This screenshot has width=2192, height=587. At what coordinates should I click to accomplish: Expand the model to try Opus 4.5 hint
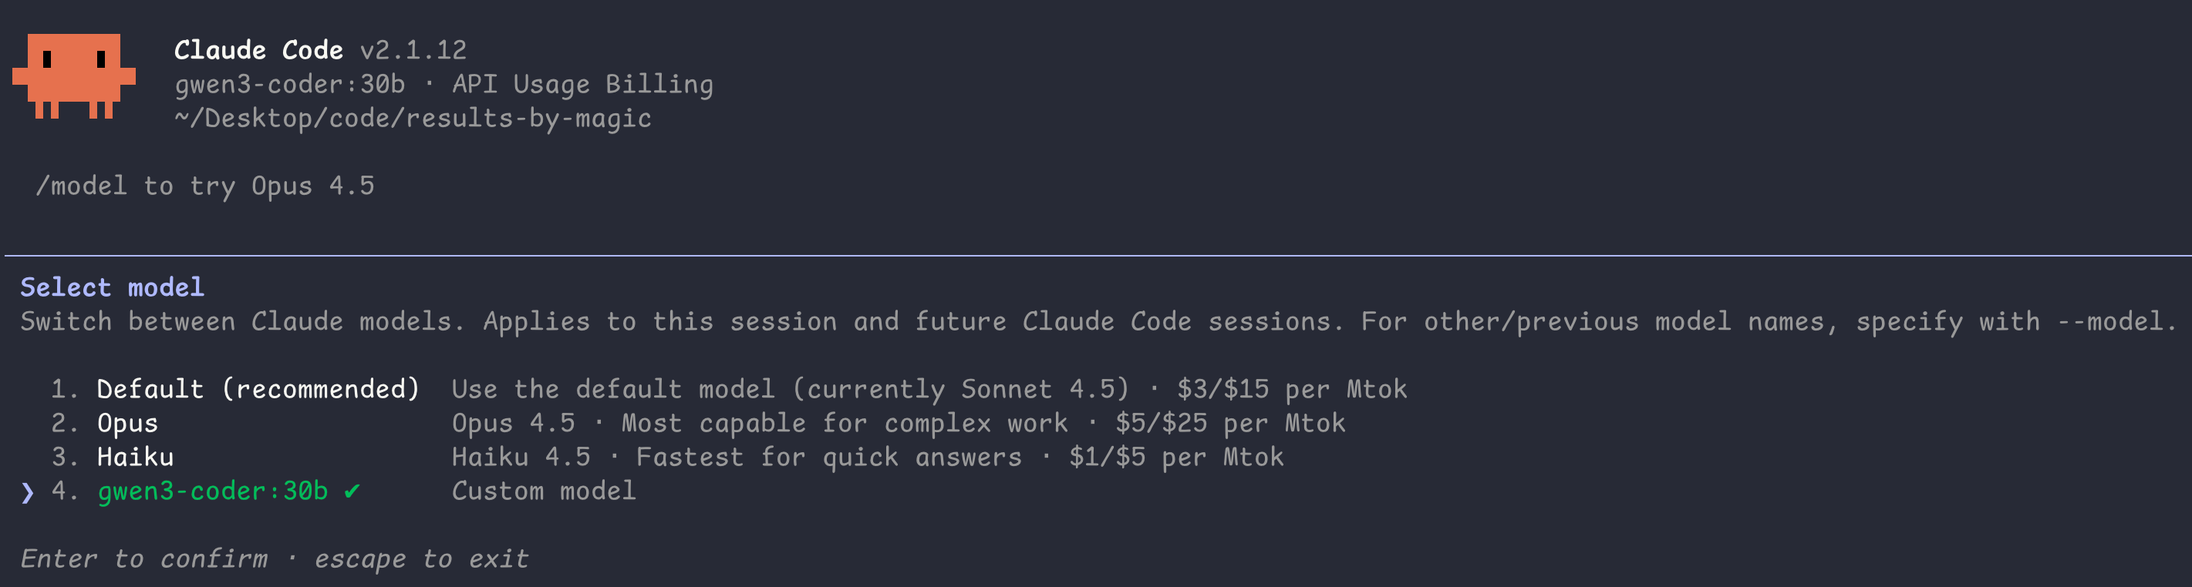tap(207, 185)
